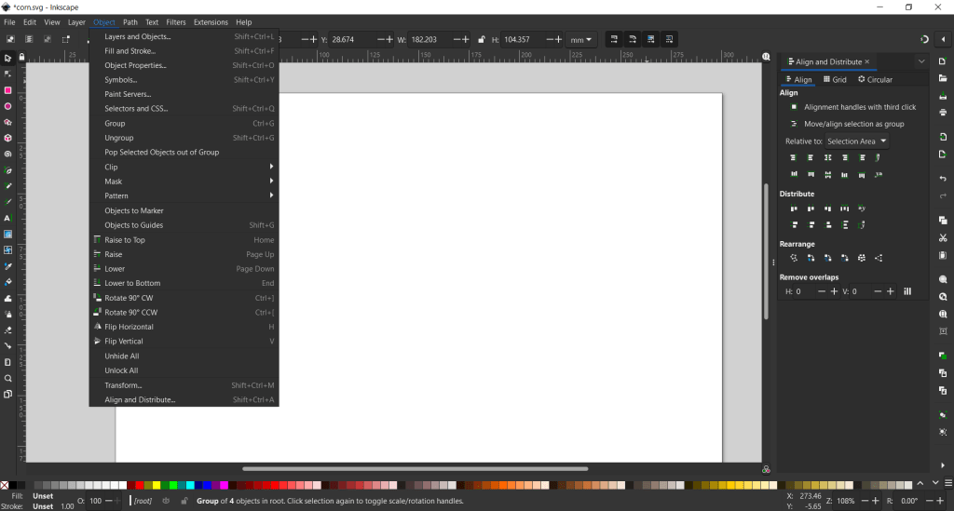Select the Text tool
The image size is (954, 511).
coord(7,218)
